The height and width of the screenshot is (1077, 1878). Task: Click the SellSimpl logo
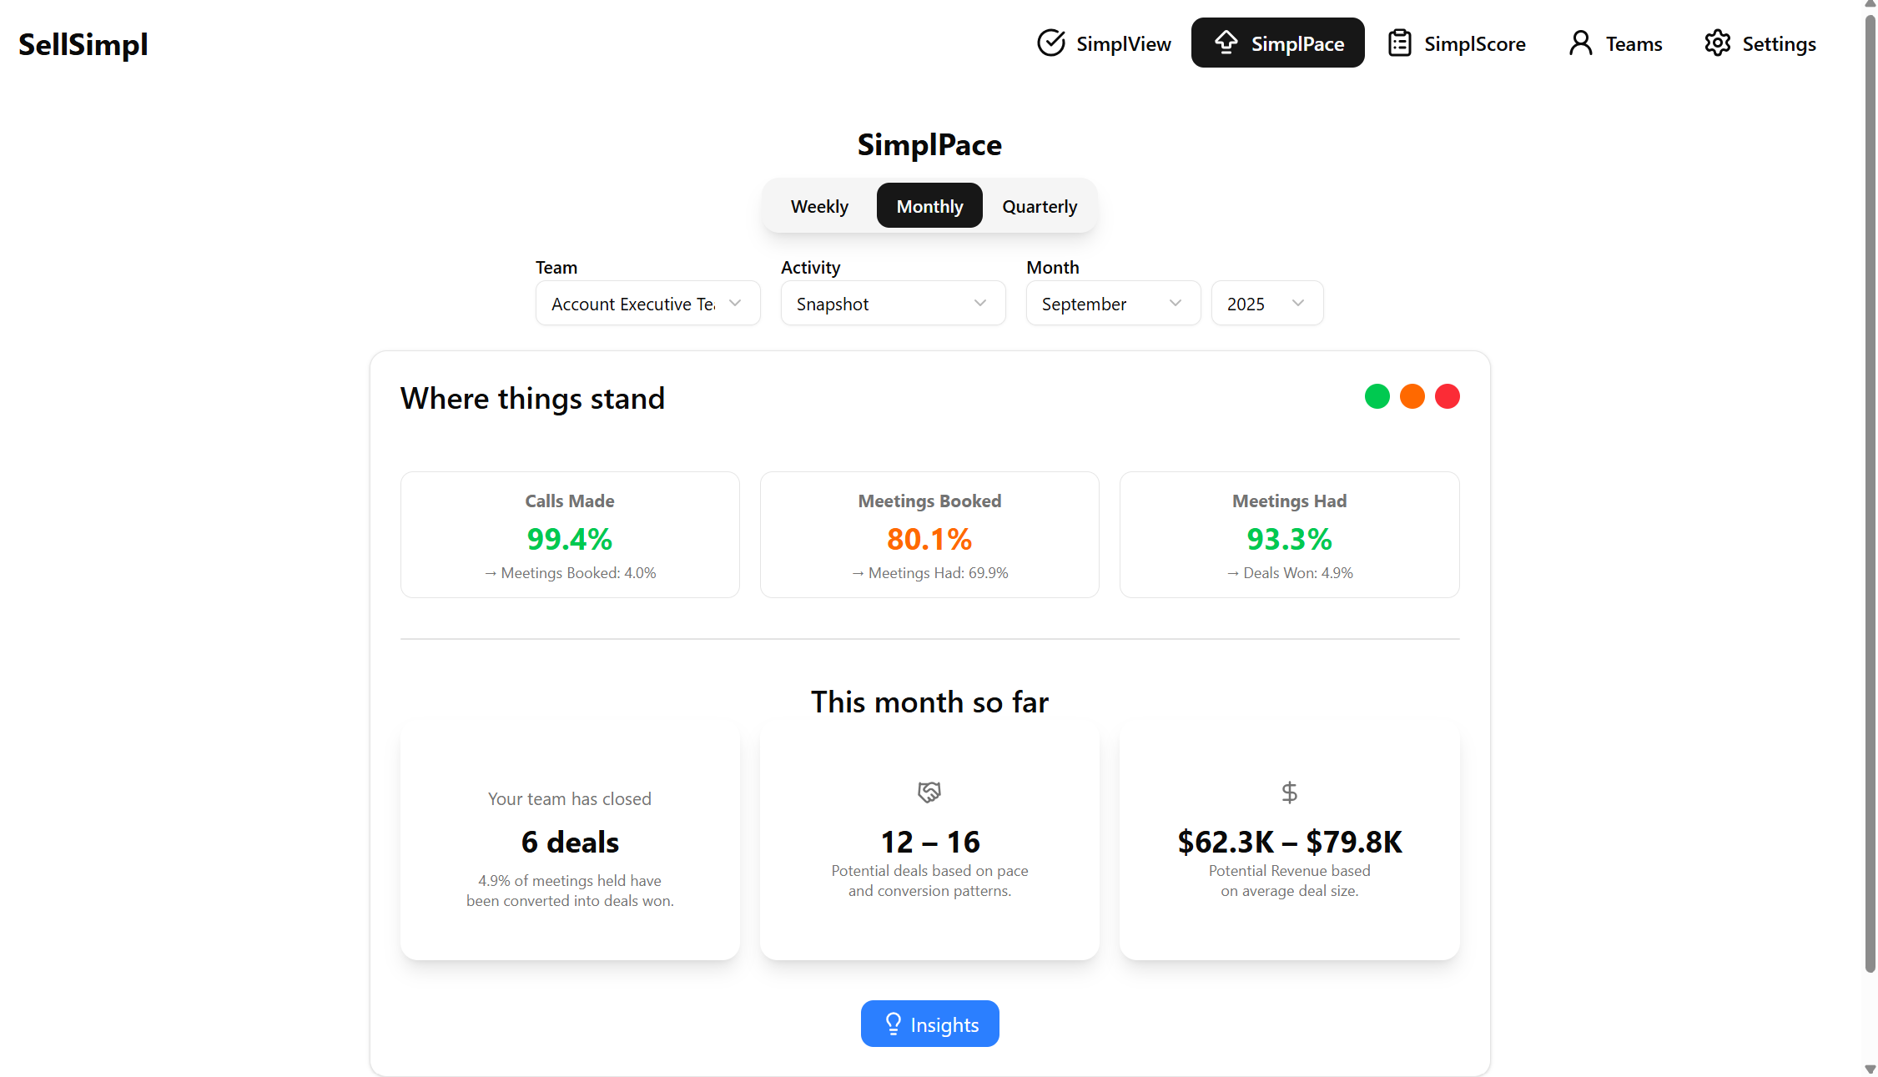(x=83, y=44)
